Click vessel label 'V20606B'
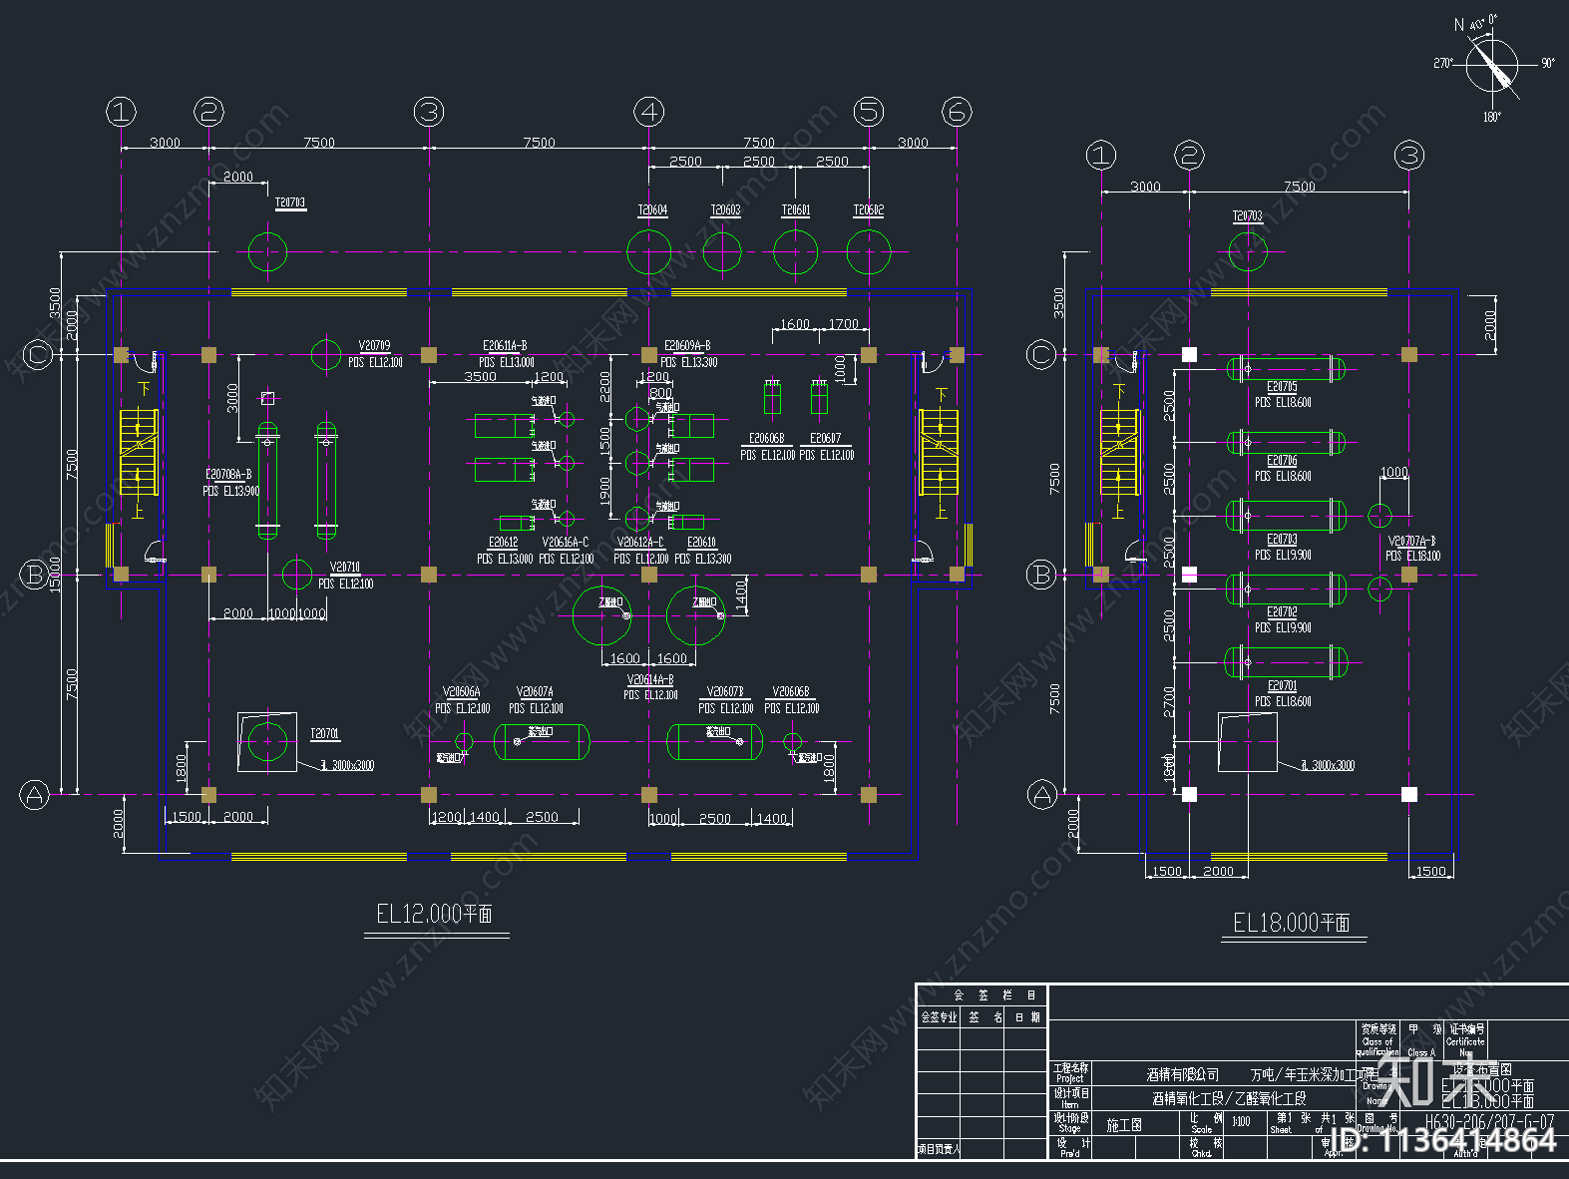This screenshot has width=1569, height=1179. 791,692
